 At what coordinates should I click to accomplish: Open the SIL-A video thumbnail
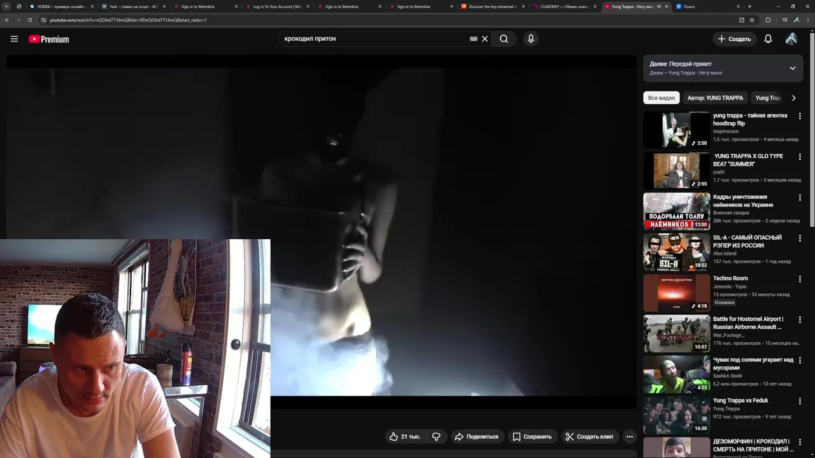pos(676,252)
